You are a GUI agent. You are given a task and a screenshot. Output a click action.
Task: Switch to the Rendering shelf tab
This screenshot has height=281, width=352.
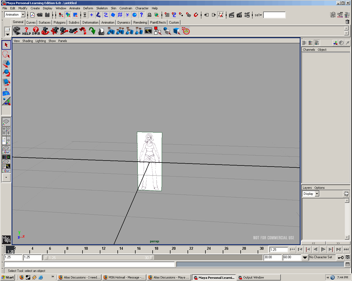point(140,23)
